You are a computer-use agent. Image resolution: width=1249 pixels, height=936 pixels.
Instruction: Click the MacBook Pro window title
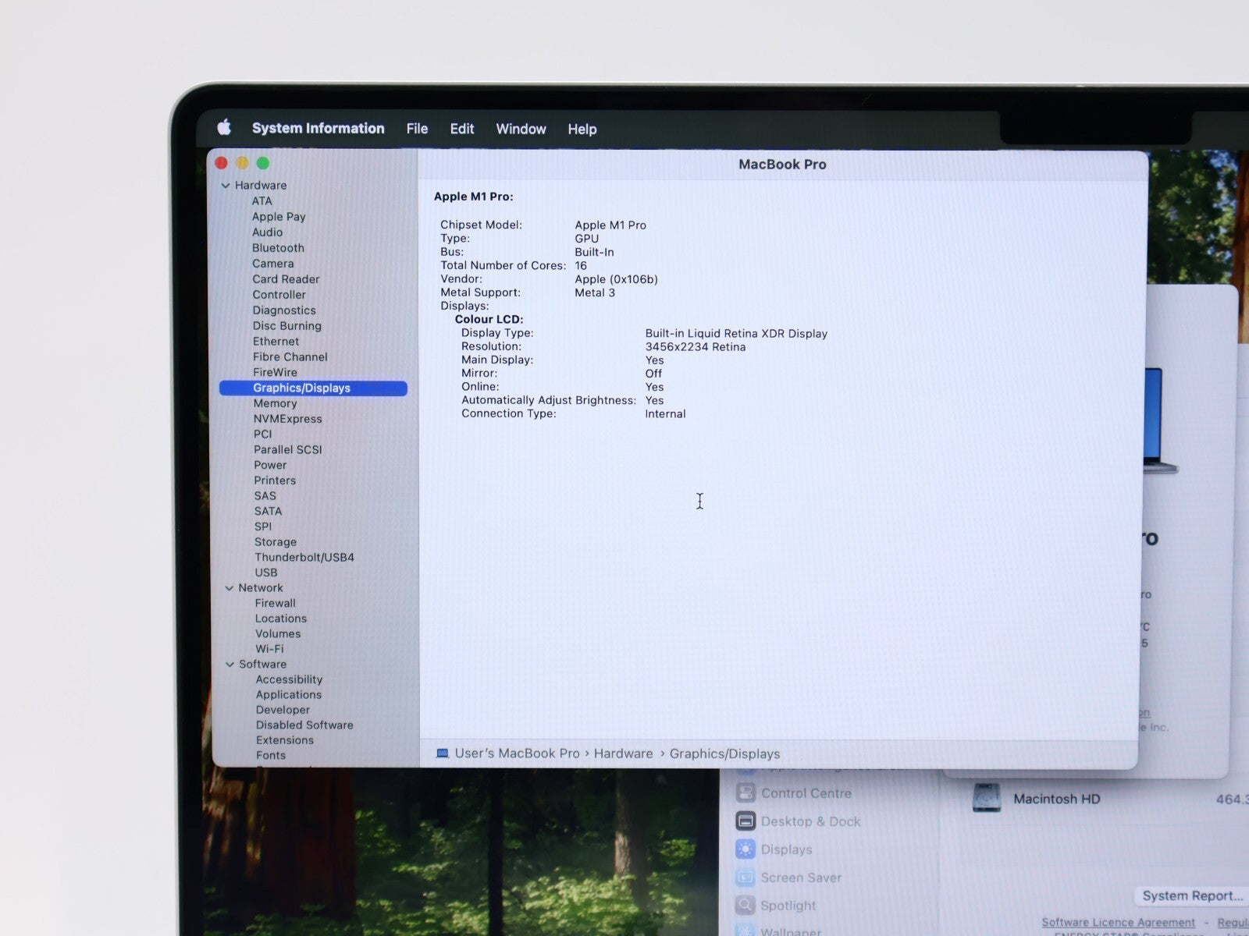(x=782, y=165)
